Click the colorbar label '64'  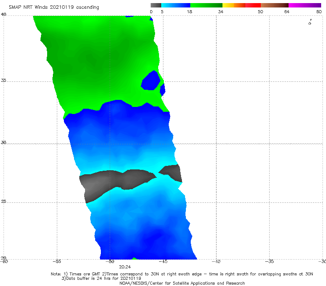287,11
